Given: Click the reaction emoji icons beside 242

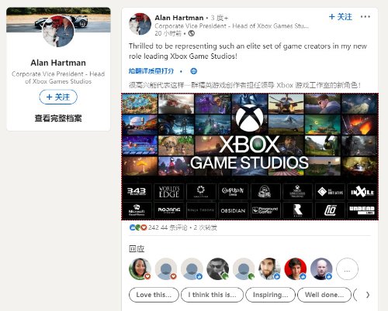Looking at the screenshot, I should coord(138,227).
